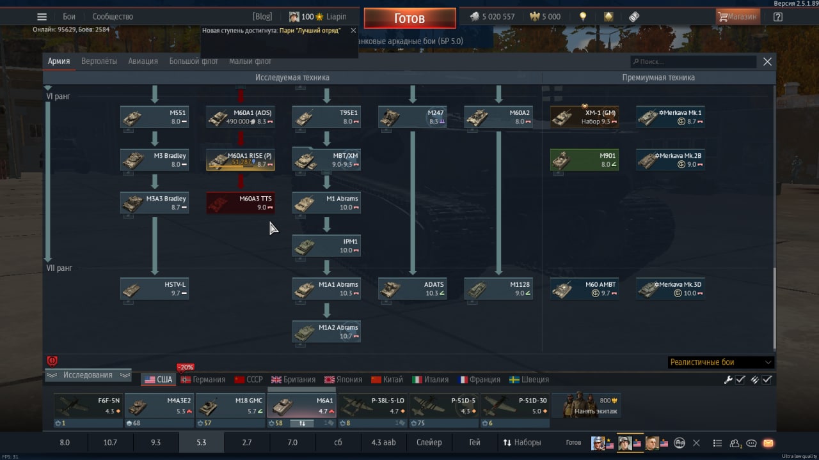
Task: Click the Поиск search field
Action: point(693,61)
